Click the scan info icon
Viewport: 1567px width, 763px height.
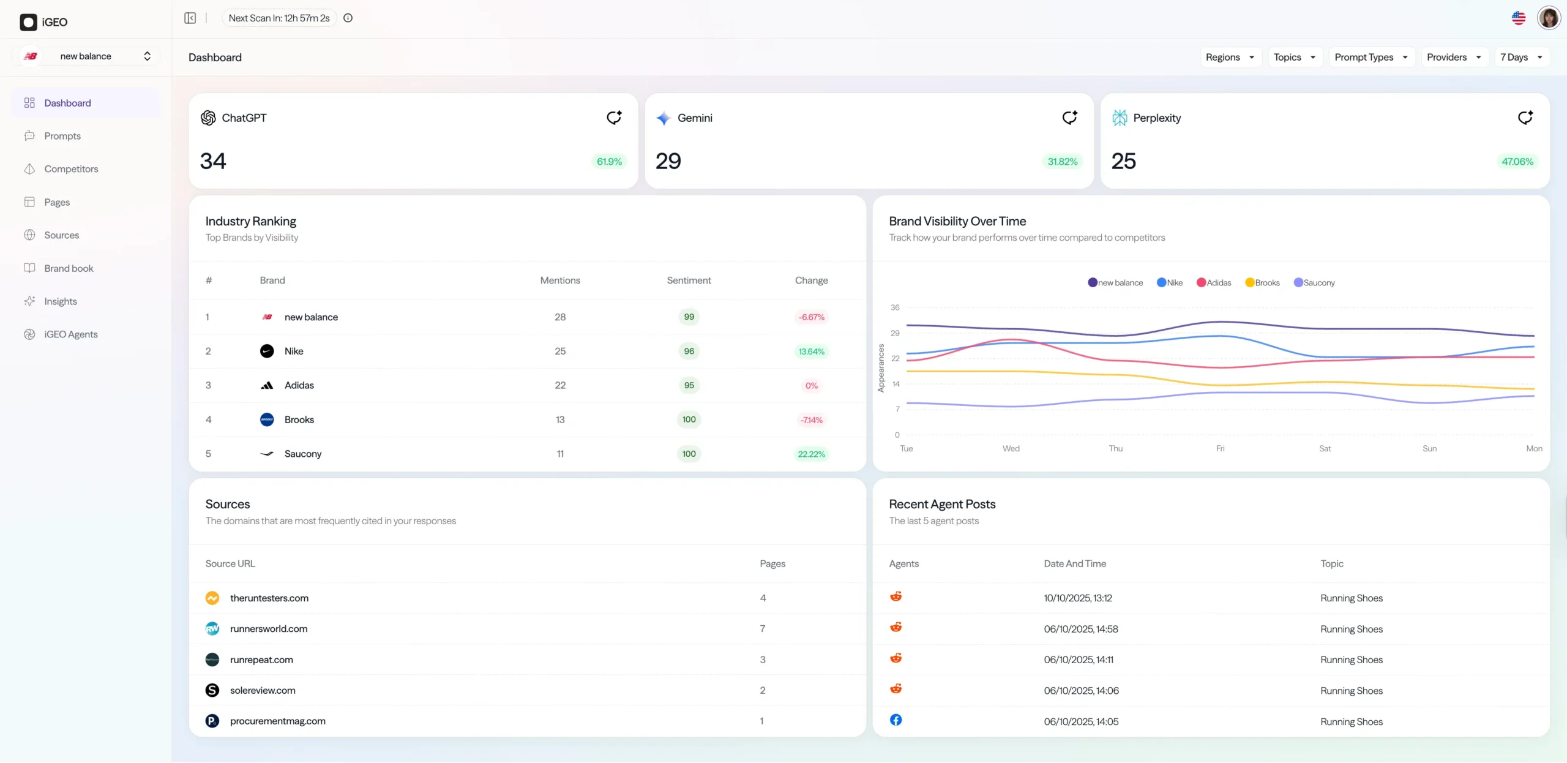coord(348,18)
